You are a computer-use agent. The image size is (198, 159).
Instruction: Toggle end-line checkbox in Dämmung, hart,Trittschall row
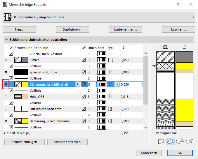[x=84, y=84]
